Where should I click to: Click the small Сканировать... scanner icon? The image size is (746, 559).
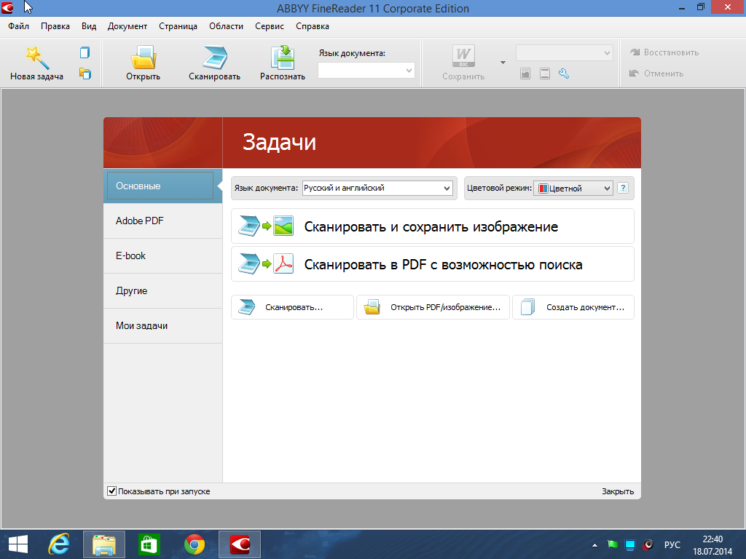(247, 307)
